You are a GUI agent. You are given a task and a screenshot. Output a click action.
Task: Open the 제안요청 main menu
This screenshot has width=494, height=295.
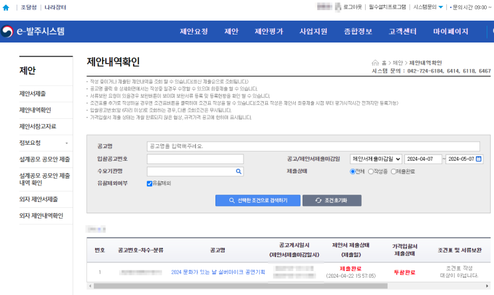[x=193, y=31]
